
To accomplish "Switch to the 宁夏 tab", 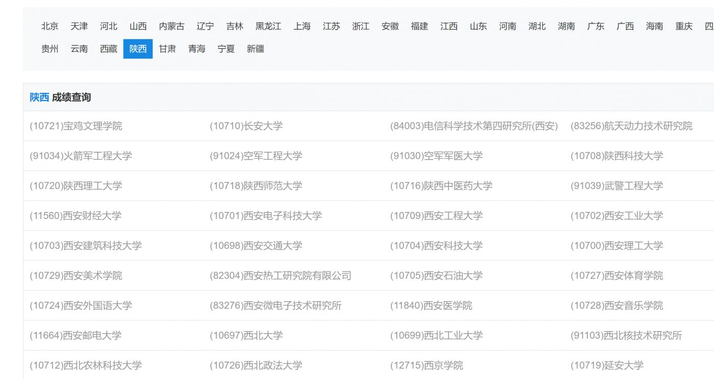I will [x=226, y=49].
